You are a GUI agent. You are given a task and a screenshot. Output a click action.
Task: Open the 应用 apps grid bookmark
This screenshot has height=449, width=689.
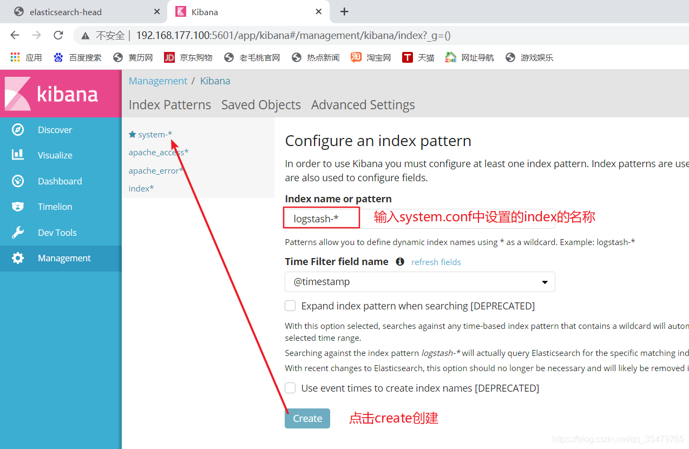click(x=26, y=57)
